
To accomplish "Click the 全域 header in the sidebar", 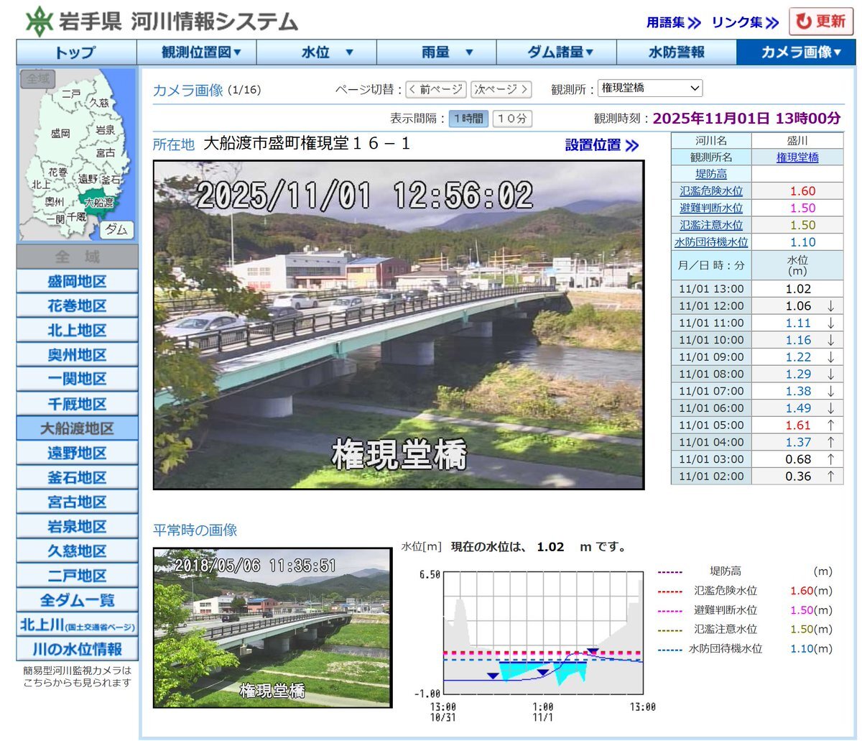I will 77,257.
